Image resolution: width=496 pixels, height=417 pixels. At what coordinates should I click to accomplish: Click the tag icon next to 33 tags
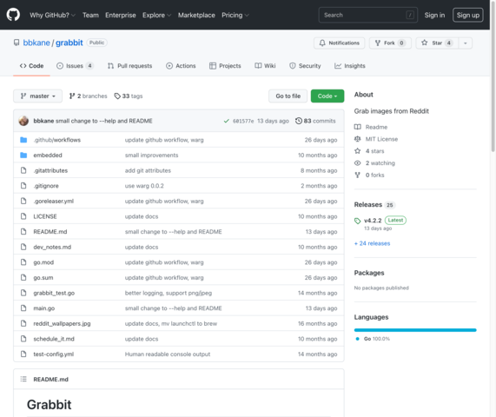117,96
